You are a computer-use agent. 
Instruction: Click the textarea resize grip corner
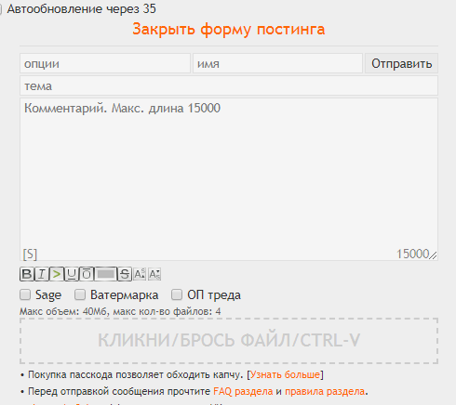(x=434, y=255)
